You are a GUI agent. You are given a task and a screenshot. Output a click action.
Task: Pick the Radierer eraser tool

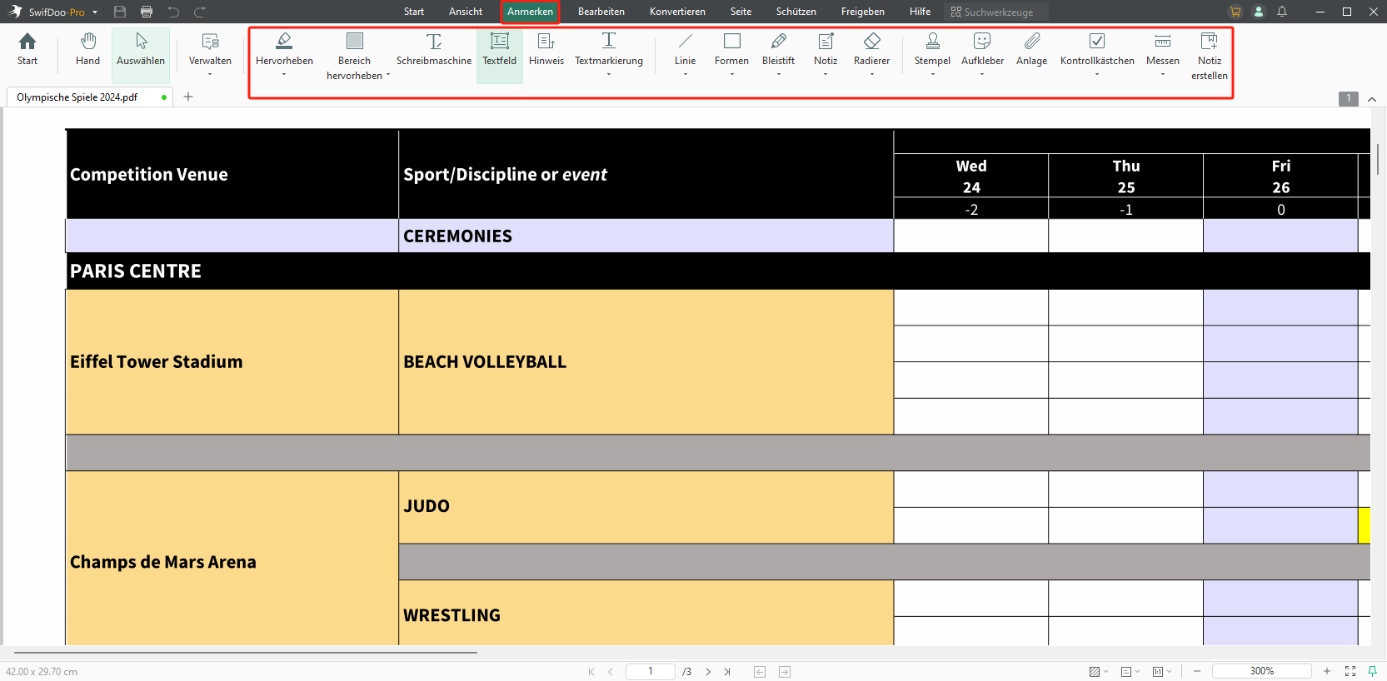point(871,49)
